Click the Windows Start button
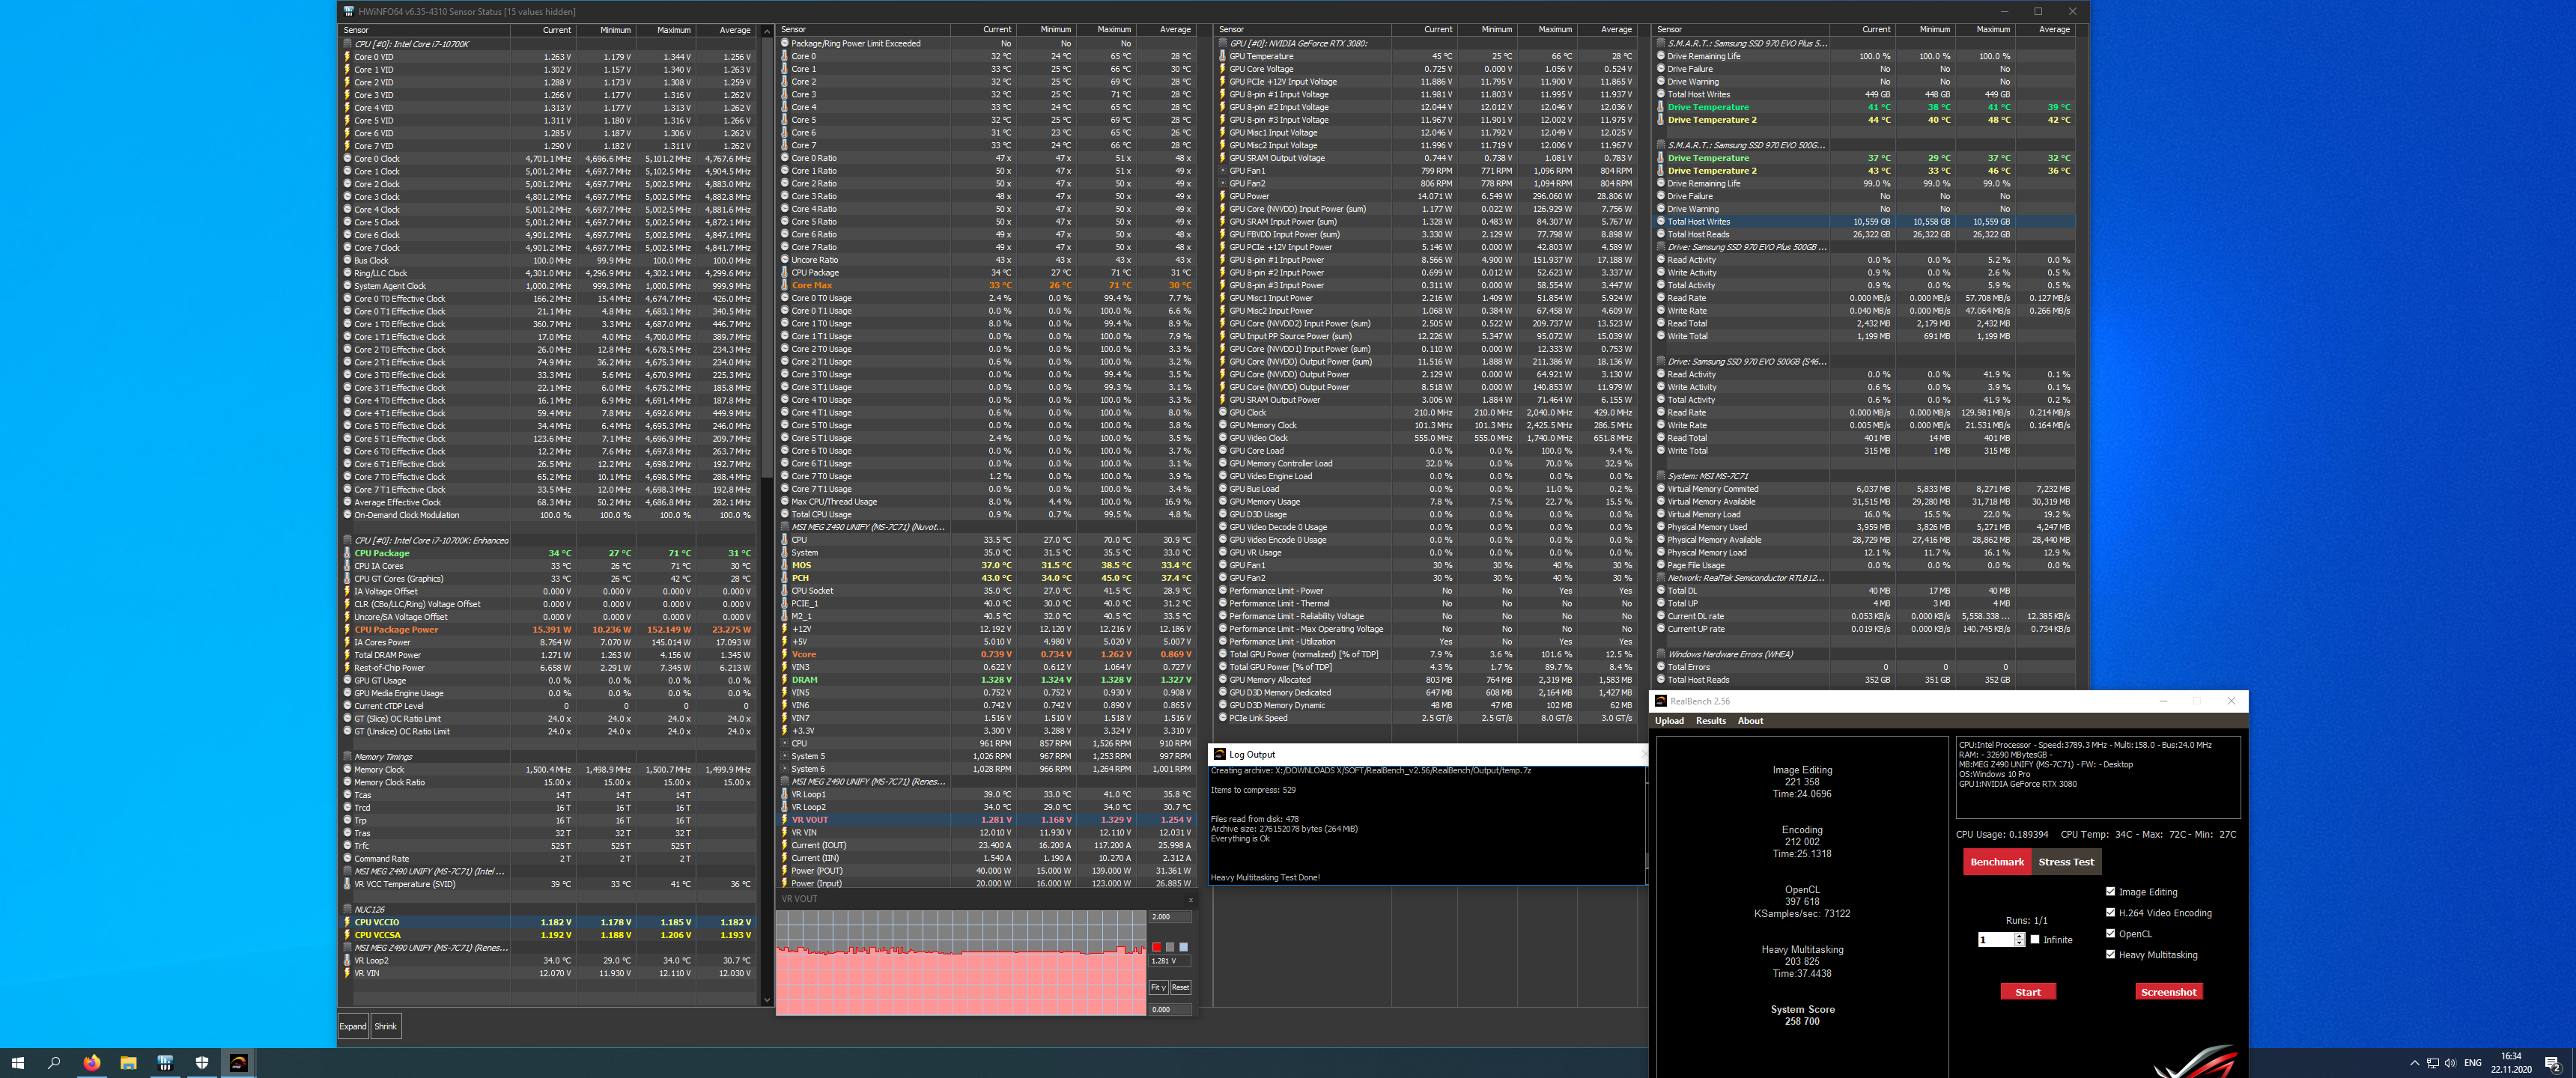 (x=17, y=1063)
